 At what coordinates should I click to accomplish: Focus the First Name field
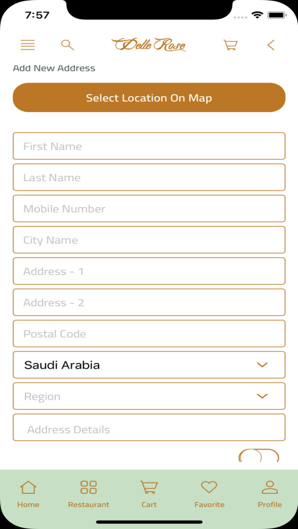(149, 146)
